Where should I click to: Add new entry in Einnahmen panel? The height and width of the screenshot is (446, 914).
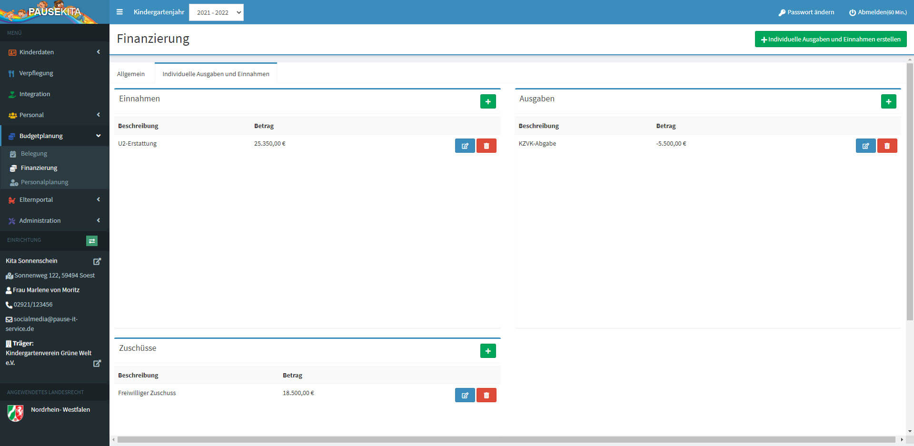[x=488, y=101]
